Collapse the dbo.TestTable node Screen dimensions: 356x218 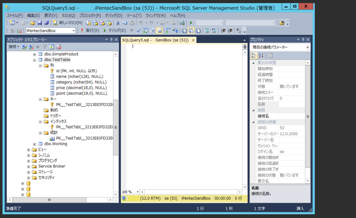(35, 60)
